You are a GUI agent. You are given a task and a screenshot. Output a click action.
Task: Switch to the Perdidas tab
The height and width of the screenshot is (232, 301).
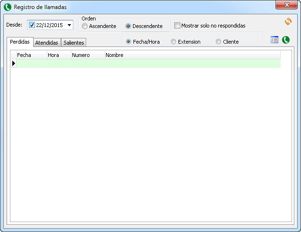tap(20, 42)
